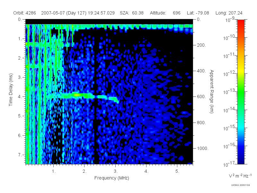Click the timestamp '19:24:57.029'
Viewport: 257px width, 193px height.
point(101,13)
